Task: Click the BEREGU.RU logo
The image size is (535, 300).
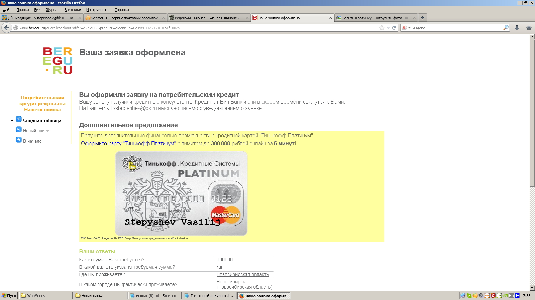Action: (x=58, y=61)
